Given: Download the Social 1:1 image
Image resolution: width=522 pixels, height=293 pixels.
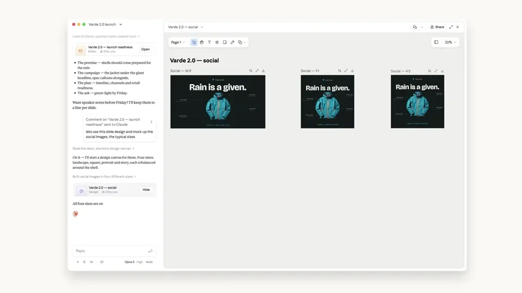Looking at the screenshot, I should [x=352, y=71].
